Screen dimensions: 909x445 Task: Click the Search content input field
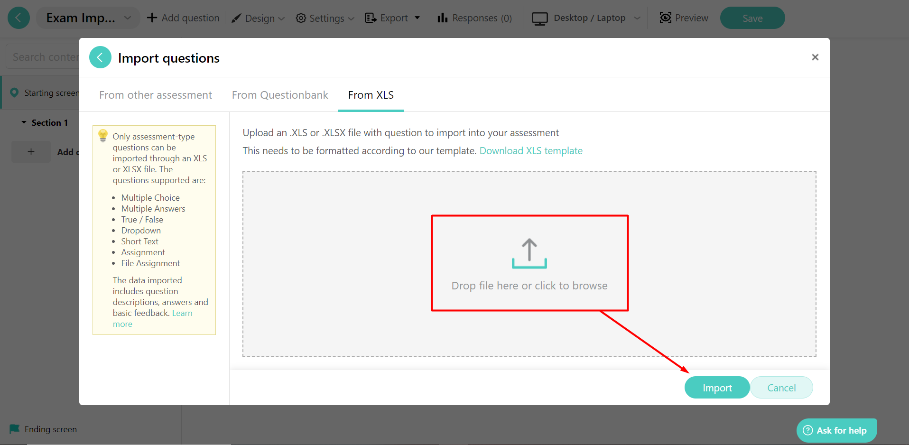point(45,56)
